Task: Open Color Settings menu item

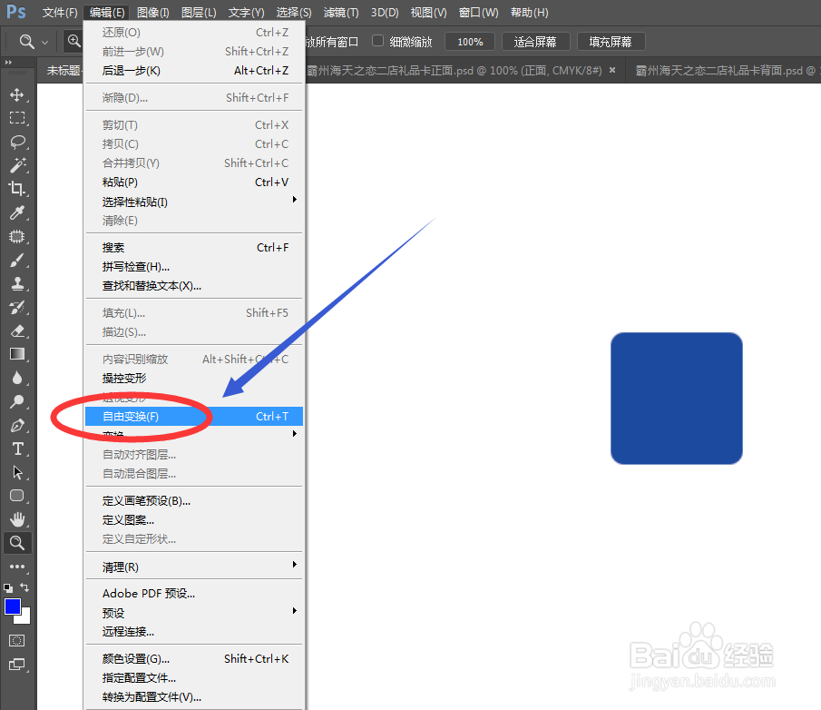Action: coord(194,658)
